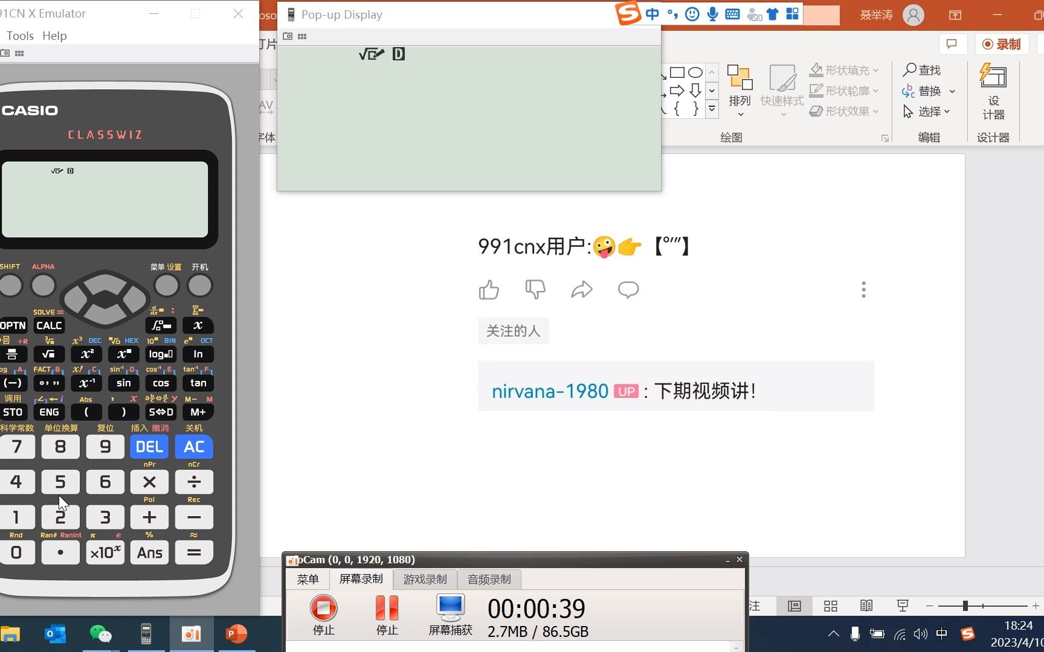1044x652 pixels.
Task: Click the oCam screen capture icon
Action: coord(450,615)
